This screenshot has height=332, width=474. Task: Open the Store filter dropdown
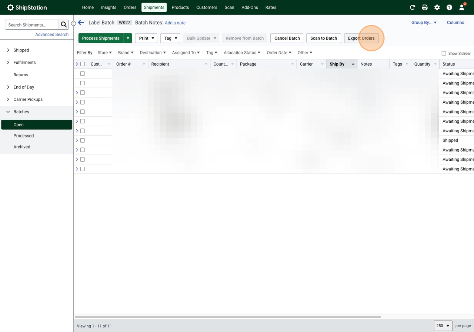tap(104, 53)
